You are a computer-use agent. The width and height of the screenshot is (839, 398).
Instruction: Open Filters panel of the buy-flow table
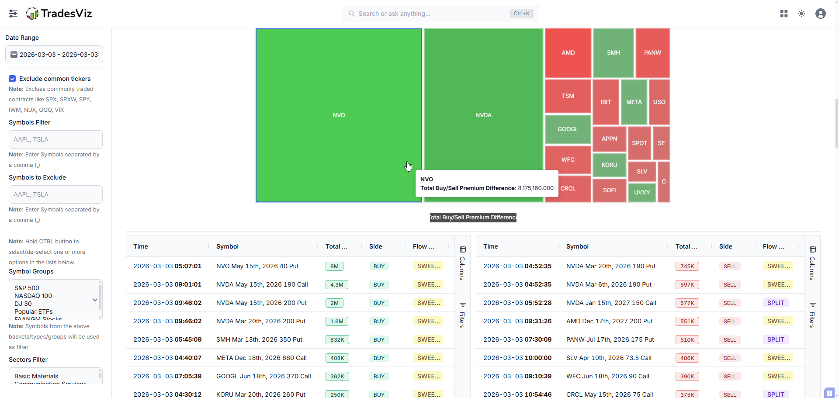(462, 315)
